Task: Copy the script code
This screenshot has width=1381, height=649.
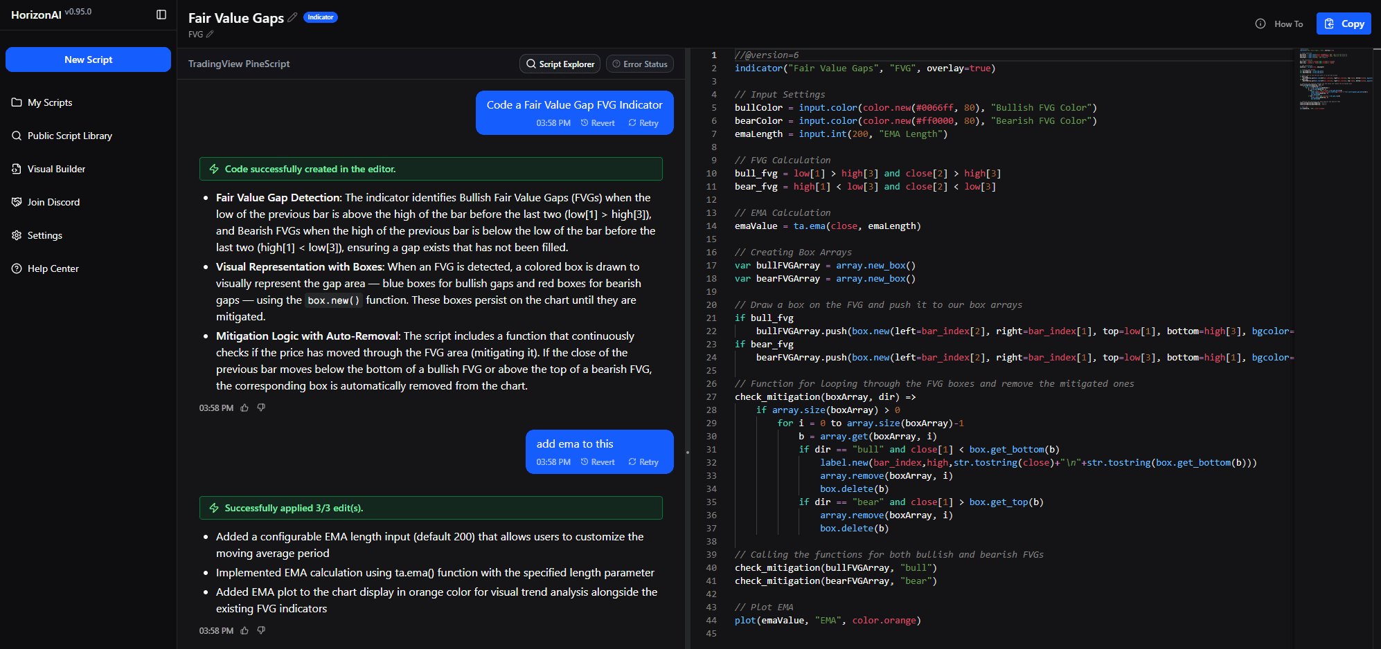Action: [1344, 24]
